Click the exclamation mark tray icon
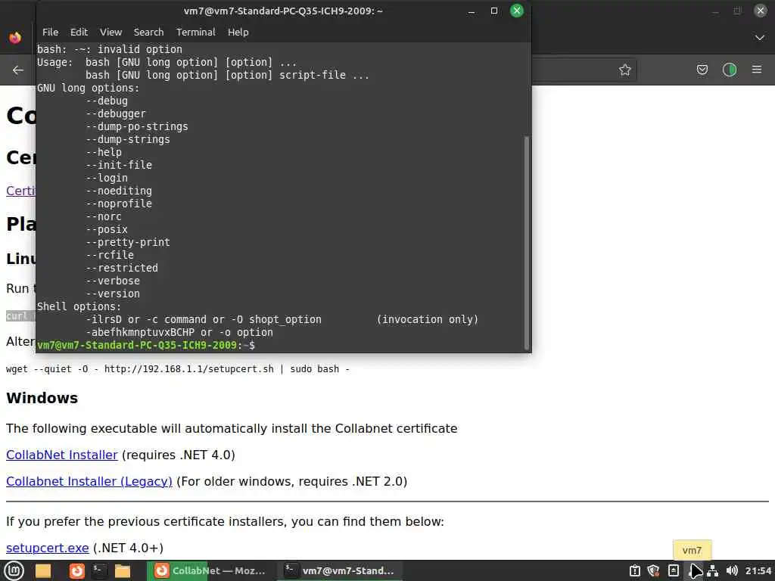775x581 pixels. click(635, 570)
